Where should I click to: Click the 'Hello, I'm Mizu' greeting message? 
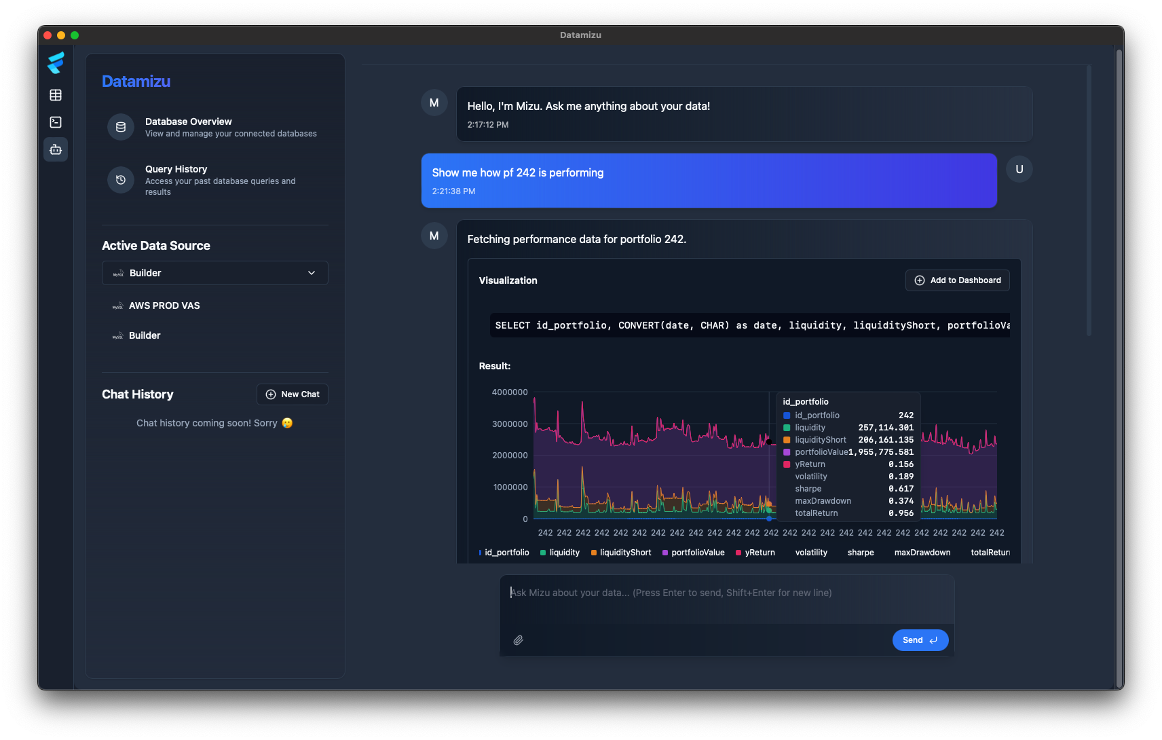click(745, 114)
